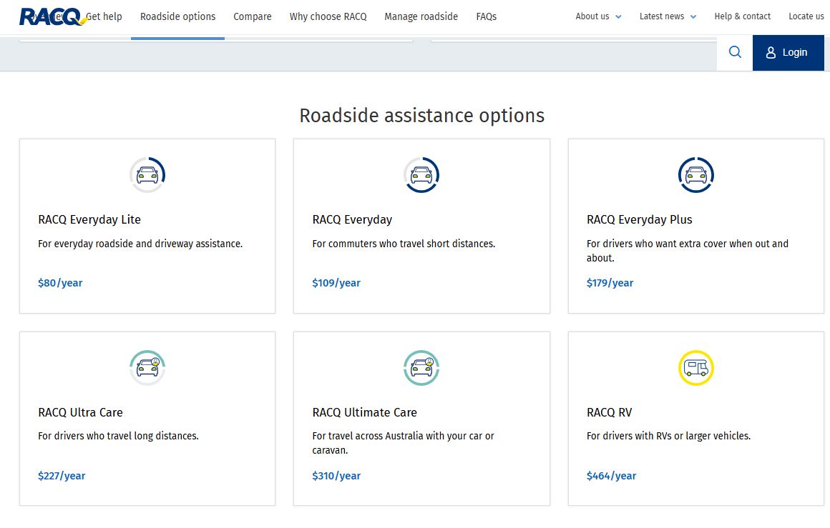Click the $80/year price link
Viewport: 830px width, 528px height.
(x=60, y=282)
